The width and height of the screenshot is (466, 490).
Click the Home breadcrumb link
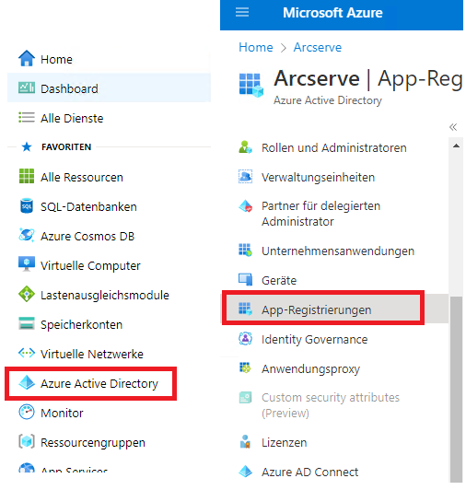pos(256,48)
